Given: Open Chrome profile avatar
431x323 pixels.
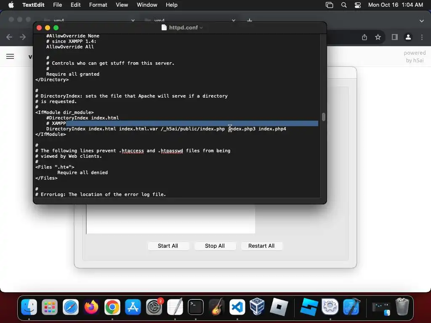Looking at the screenshot, I should tap(408, 37).
